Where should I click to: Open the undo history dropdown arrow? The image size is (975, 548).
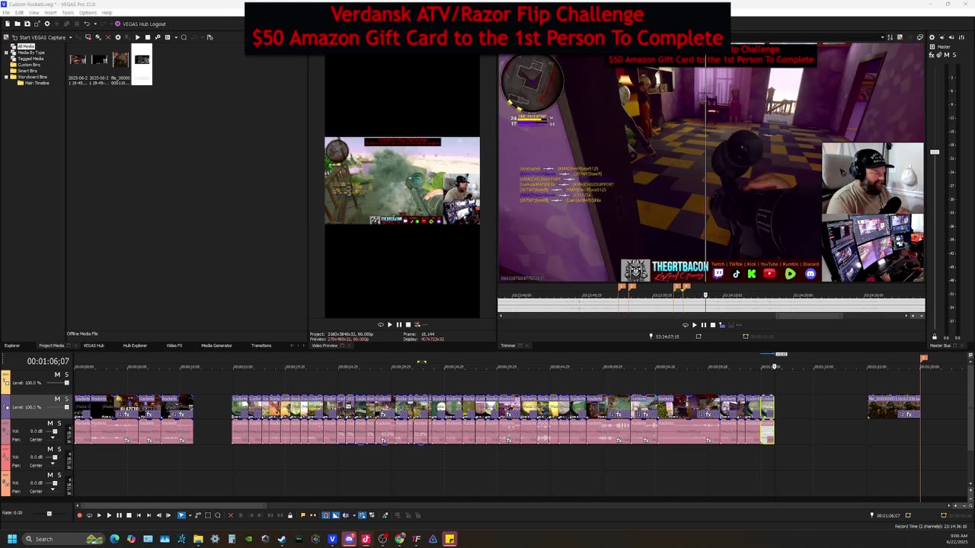95,24
